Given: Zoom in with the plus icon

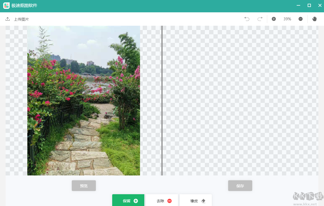Looking at the screenshot, I should pyautogui.click(x=274, y=19).
